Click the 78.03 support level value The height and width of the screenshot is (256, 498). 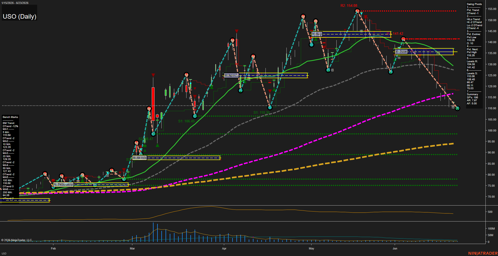(x=470, y=88)
